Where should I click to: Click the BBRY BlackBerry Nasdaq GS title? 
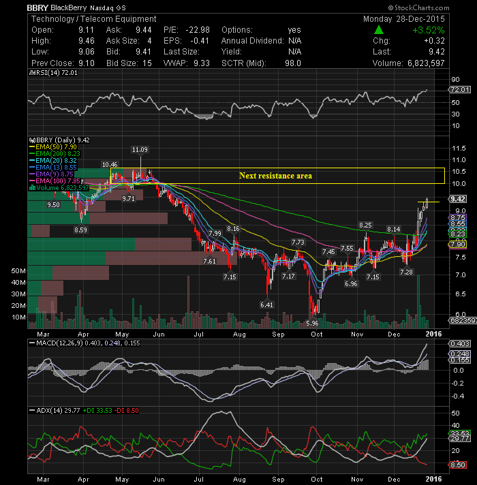coord(76,7)
